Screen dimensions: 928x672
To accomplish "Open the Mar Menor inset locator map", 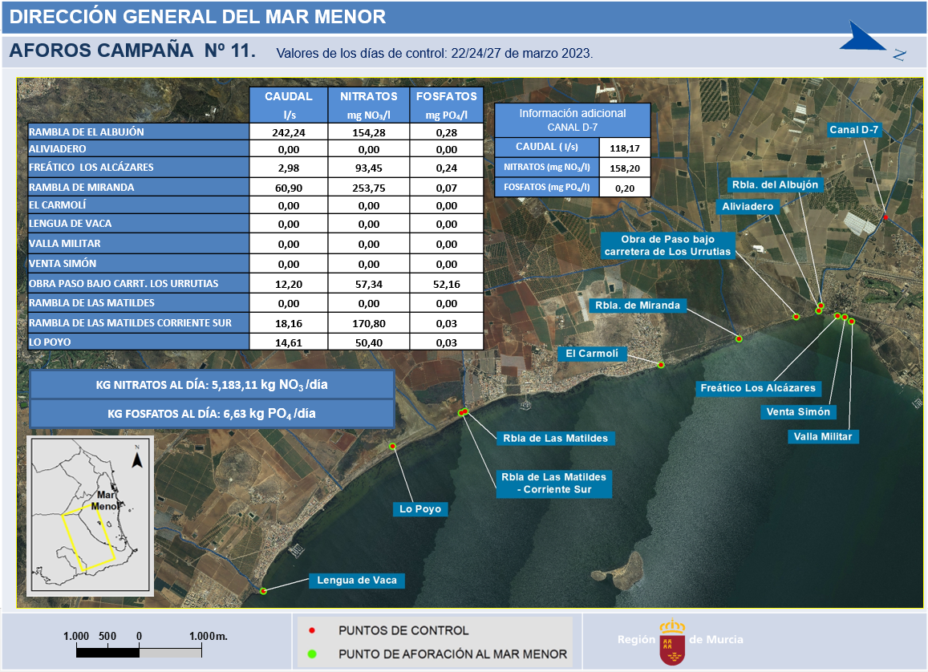I will (x=91, y=515).
